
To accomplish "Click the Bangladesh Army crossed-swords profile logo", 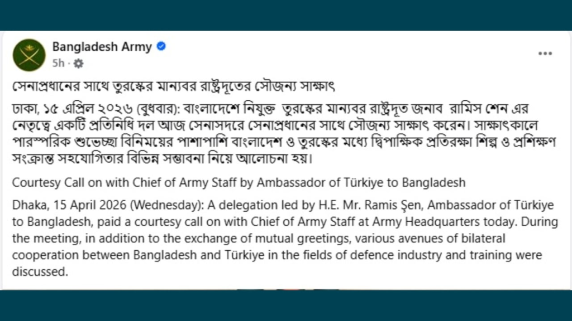I will point(29,55).
